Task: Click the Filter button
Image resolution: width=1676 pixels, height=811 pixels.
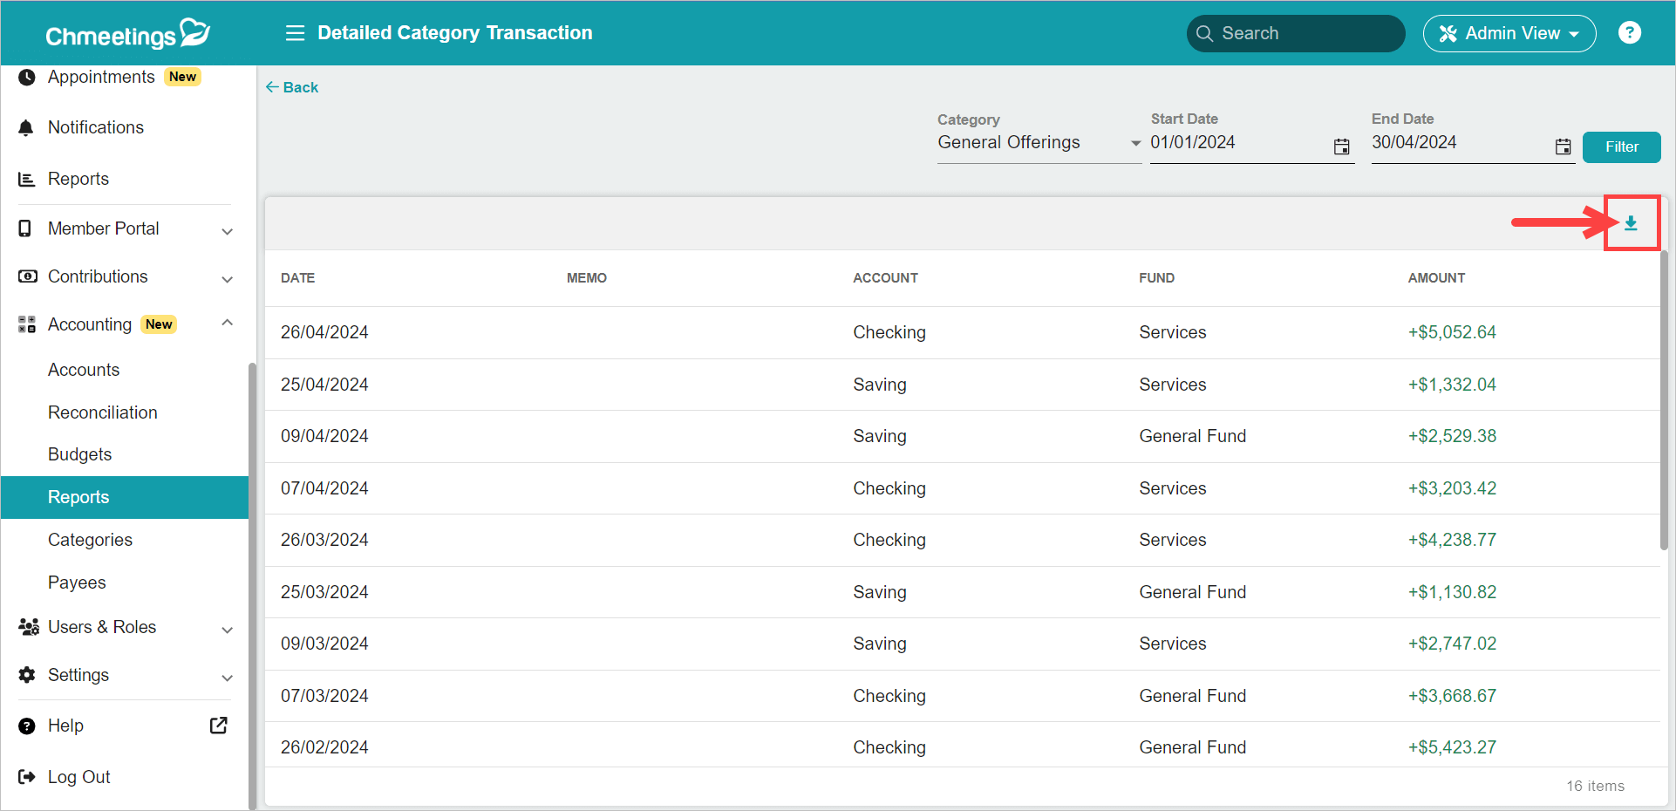Action: [x=1621, y=147]
